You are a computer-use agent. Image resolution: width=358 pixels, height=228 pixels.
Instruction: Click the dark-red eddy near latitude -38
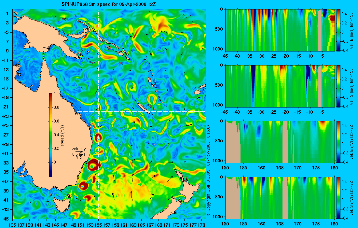[83, 186]
